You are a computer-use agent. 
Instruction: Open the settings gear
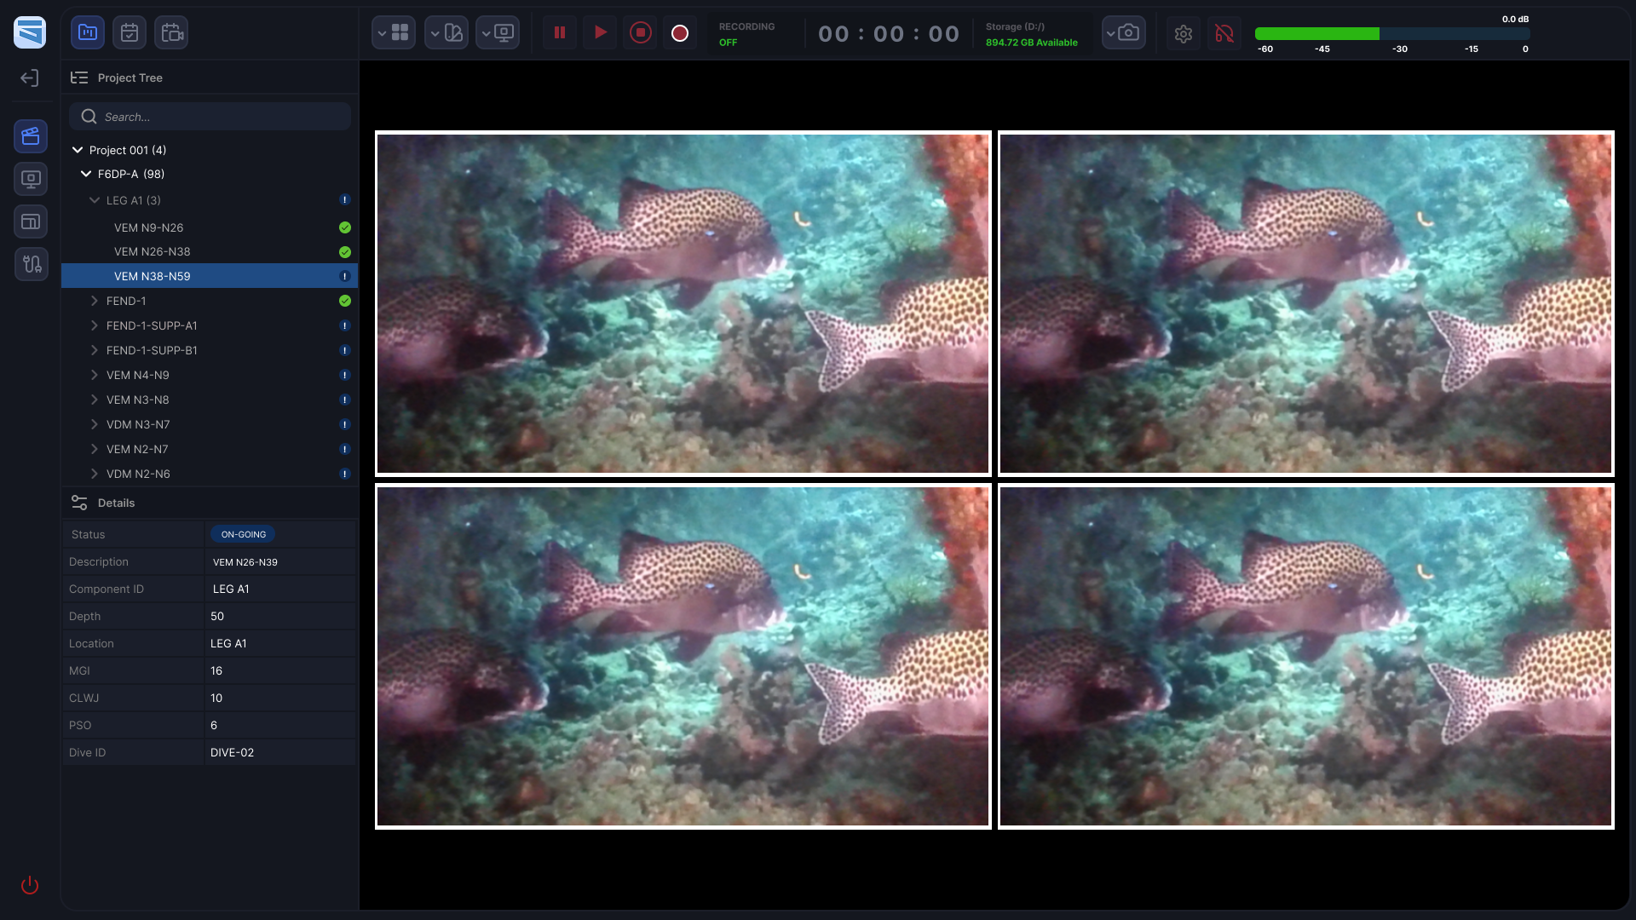[1183, 33]
